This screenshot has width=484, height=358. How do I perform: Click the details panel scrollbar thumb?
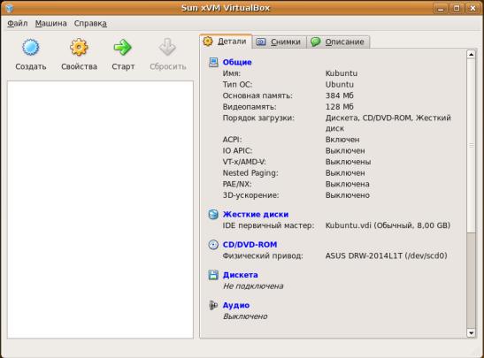(471, 146)
